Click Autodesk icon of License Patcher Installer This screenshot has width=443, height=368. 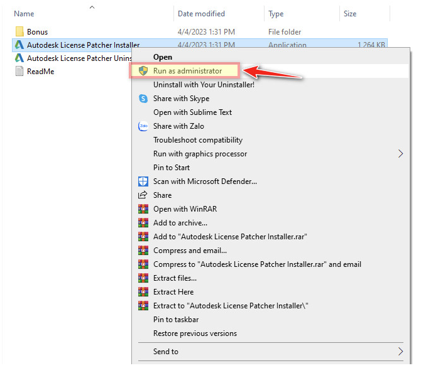click(19, 45)
